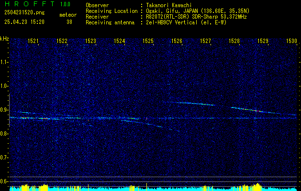Click the Observer label
The width and height of the screenshot is (301, 191).
tap(97, 5)
